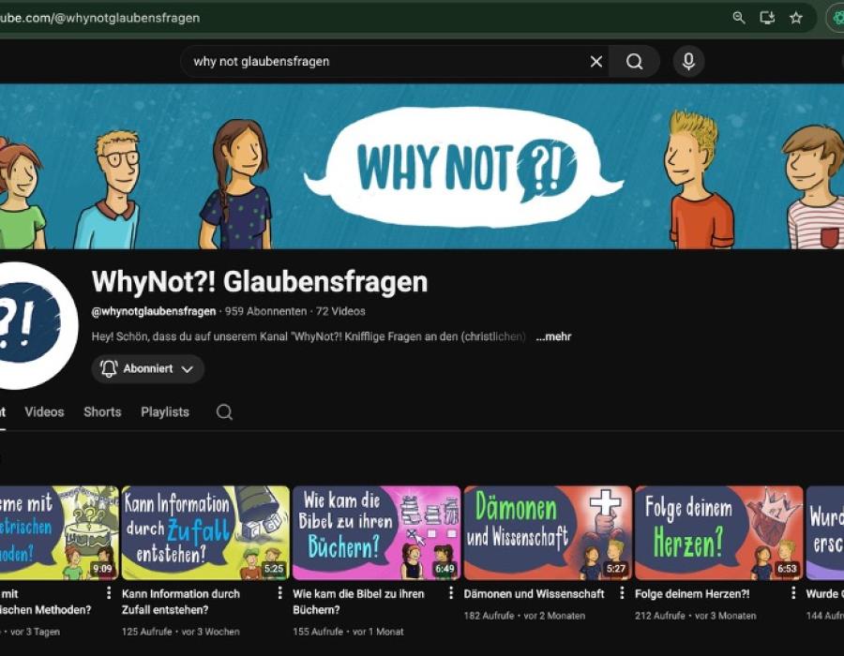This screenshot has height=656, width=844.
Task: Click '212 Aufrufe · vor 3 Monaten' text
Action: pyautogui.click(x=696, y=616)
